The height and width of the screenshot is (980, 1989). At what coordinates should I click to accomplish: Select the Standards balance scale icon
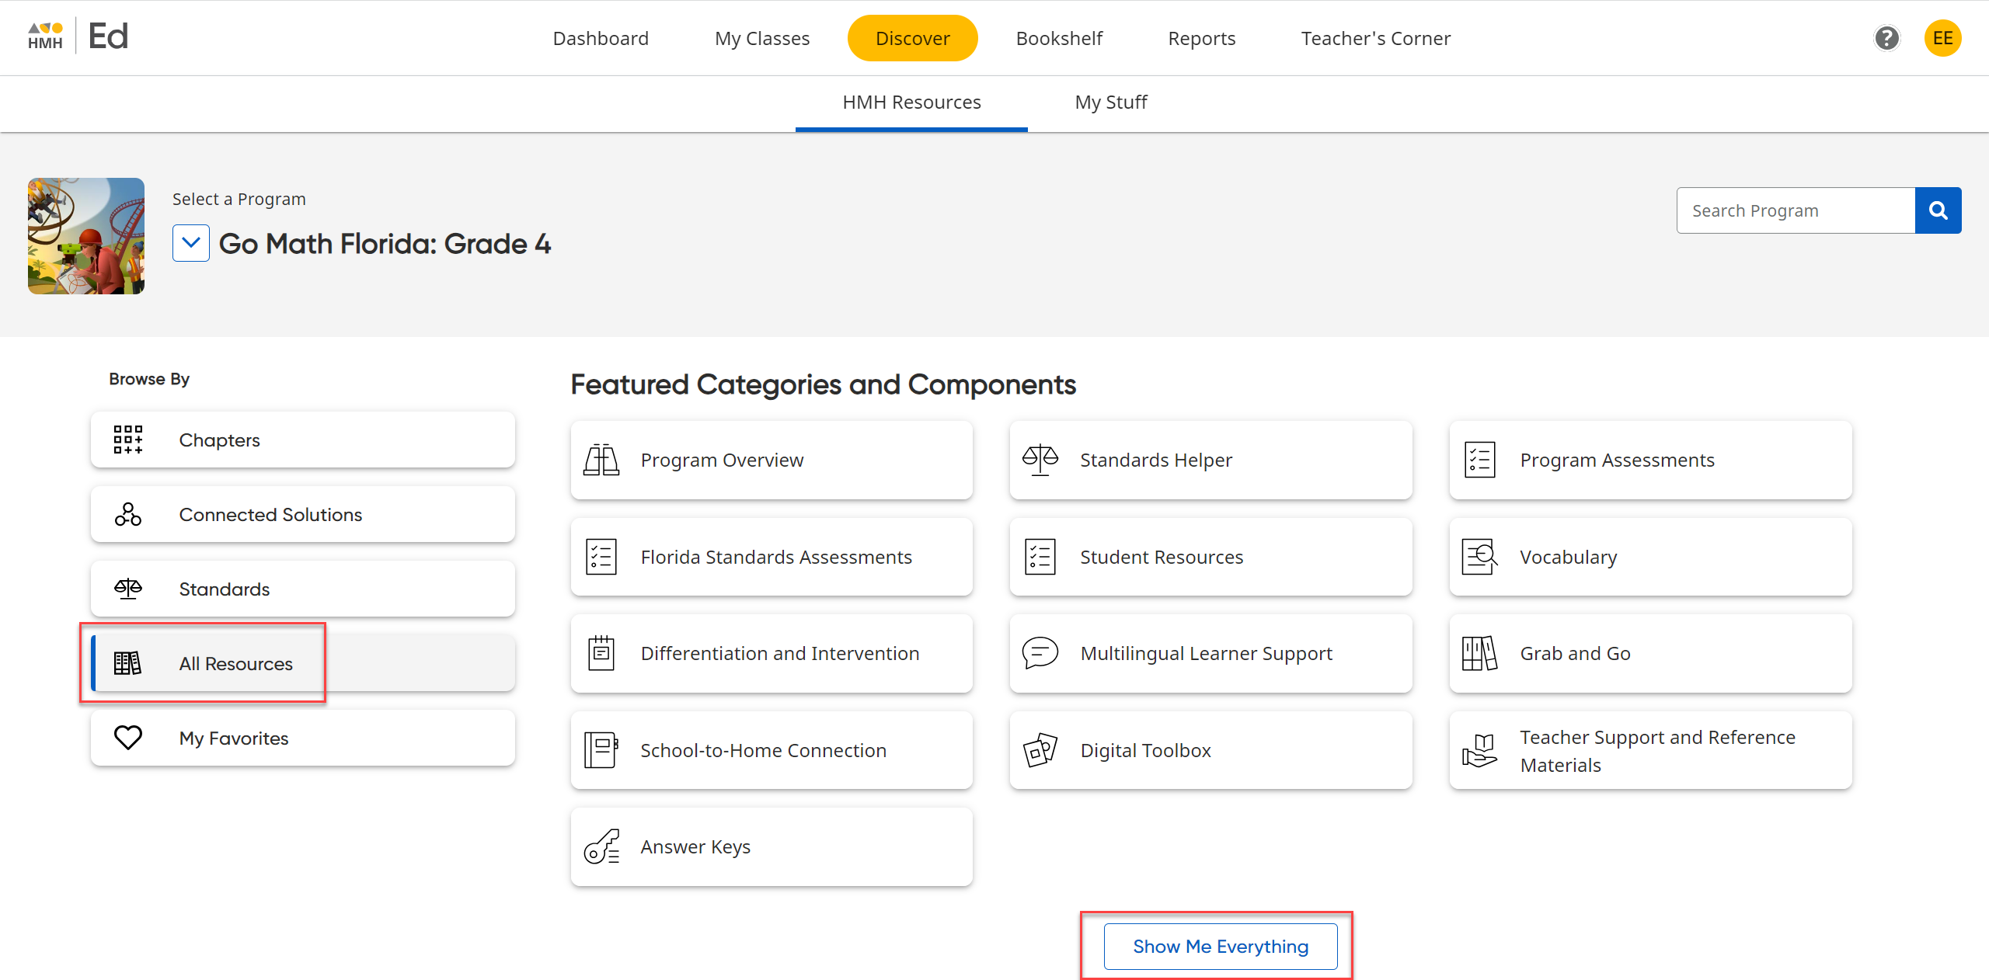[127, 588]
